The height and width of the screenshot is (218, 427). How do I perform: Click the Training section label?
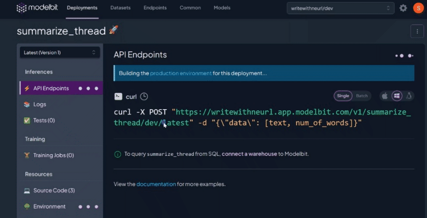[35, 139]
